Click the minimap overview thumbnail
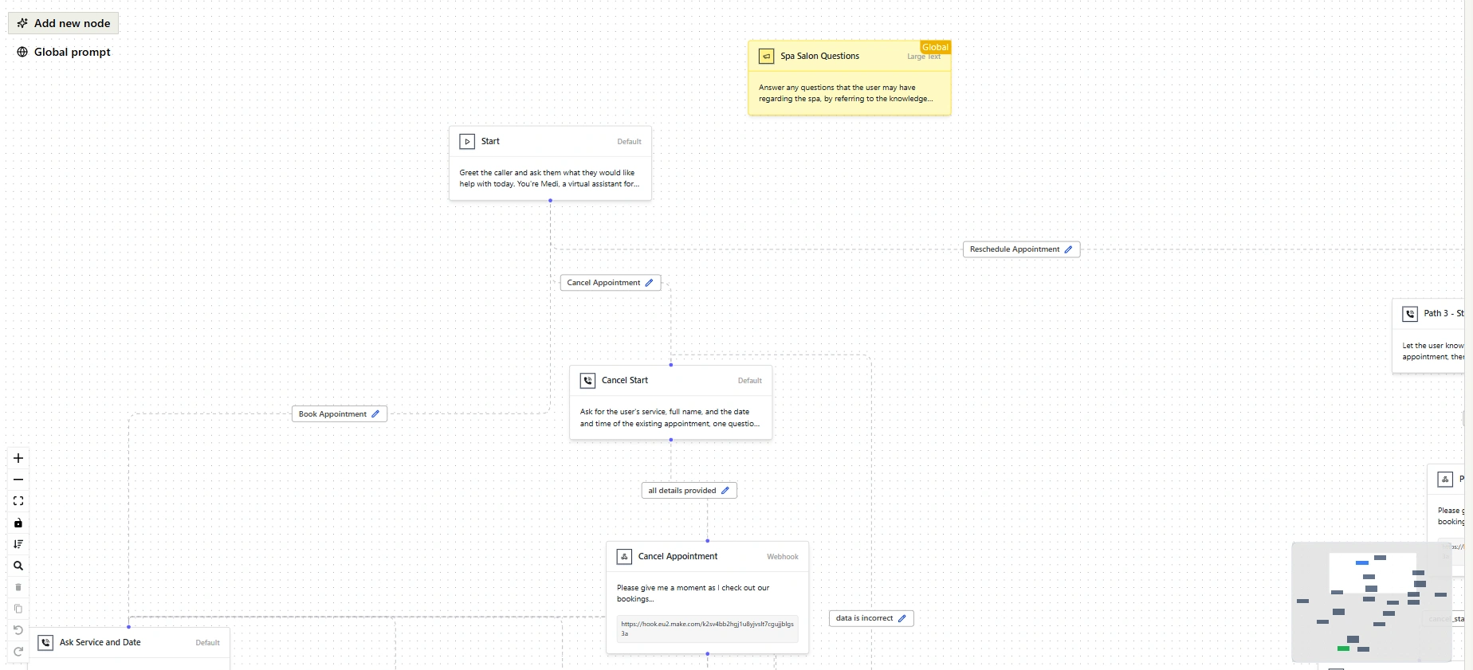This screenshot has height=670, width=1473. (x=1371, y=601)
